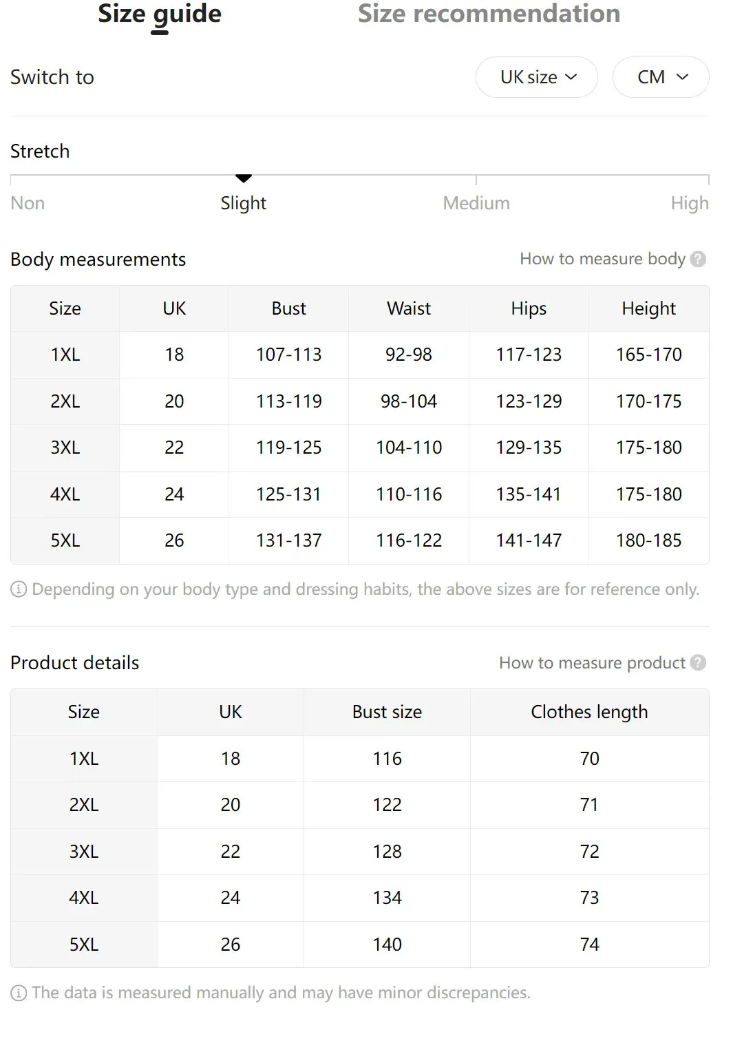Open the How to measure body link

click(x=603, y=259)
